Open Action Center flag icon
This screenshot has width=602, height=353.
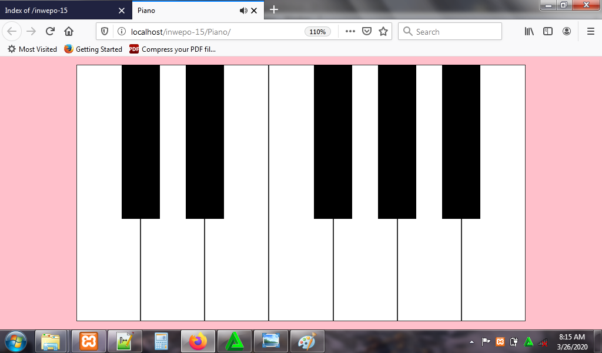coord(486,341)
